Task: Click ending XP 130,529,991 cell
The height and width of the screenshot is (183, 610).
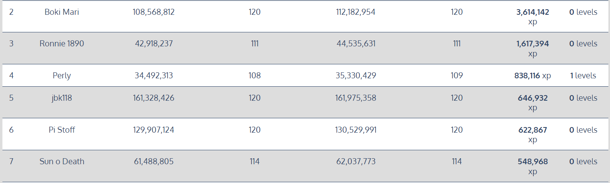Action: coord(356,130)
